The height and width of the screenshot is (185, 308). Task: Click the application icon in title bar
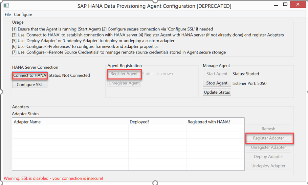click(6, 5)
